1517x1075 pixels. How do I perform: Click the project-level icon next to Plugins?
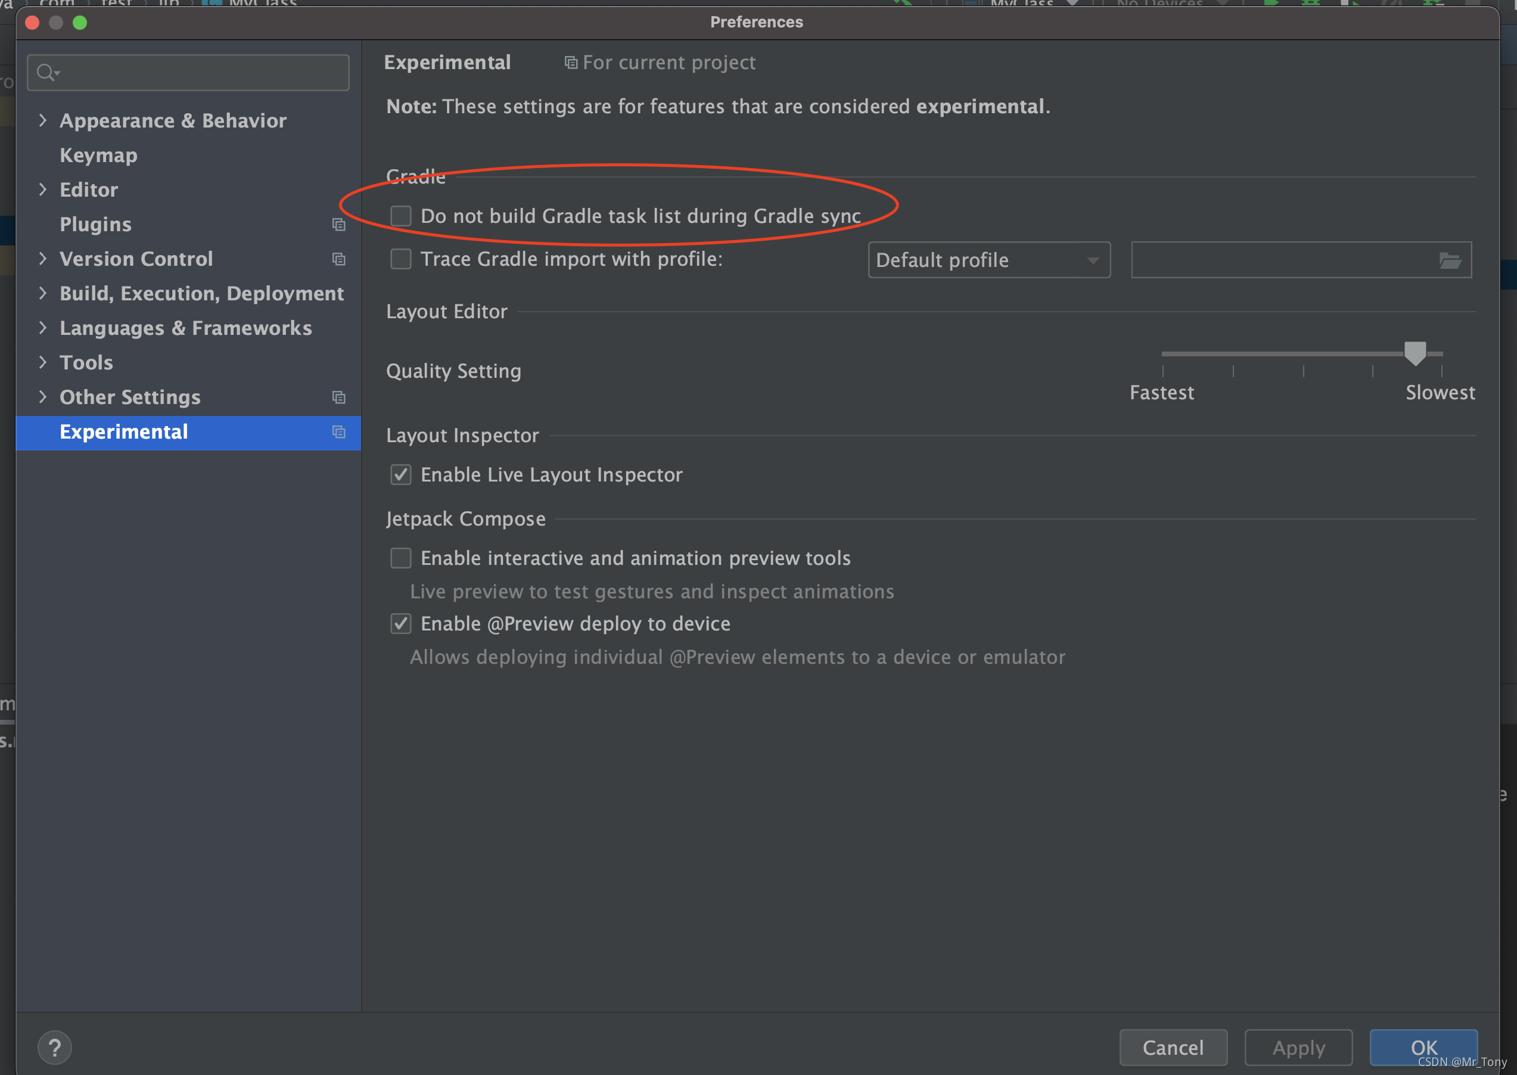(x=339, y=225)
